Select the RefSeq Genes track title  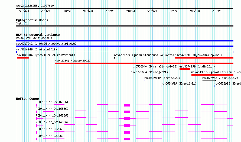27,99
